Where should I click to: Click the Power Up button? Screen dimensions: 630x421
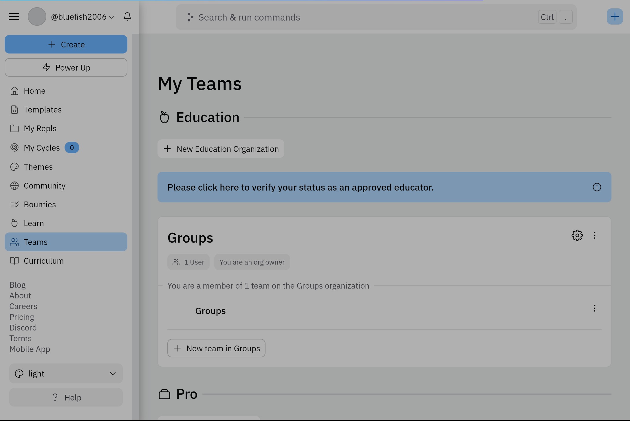point(66,68)
